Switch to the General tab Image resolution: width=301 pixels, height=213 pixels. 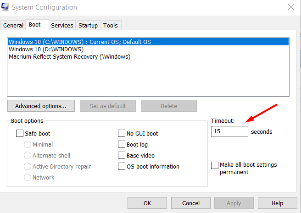click(x=13, y=25)
